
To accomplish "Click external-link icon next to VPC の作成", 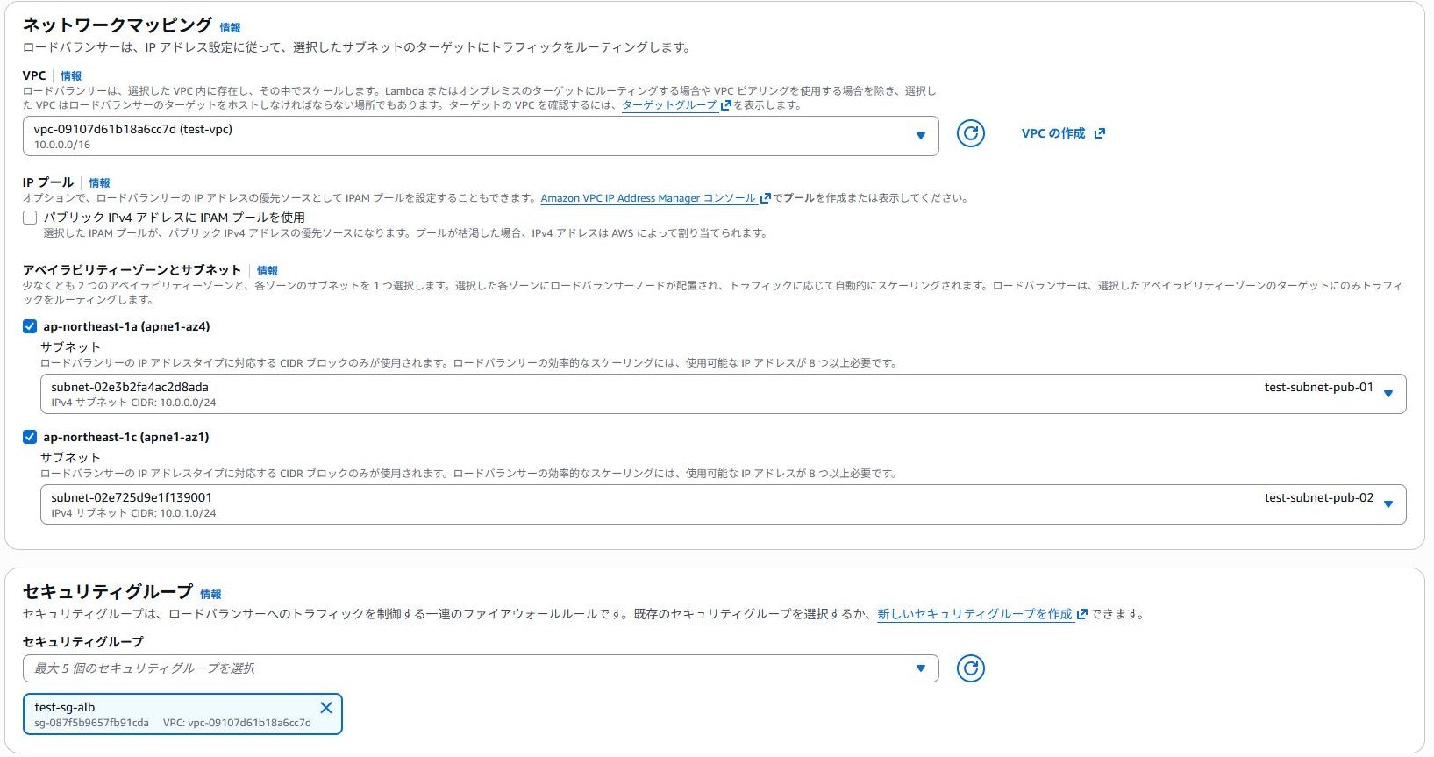I will (1100, 134).
